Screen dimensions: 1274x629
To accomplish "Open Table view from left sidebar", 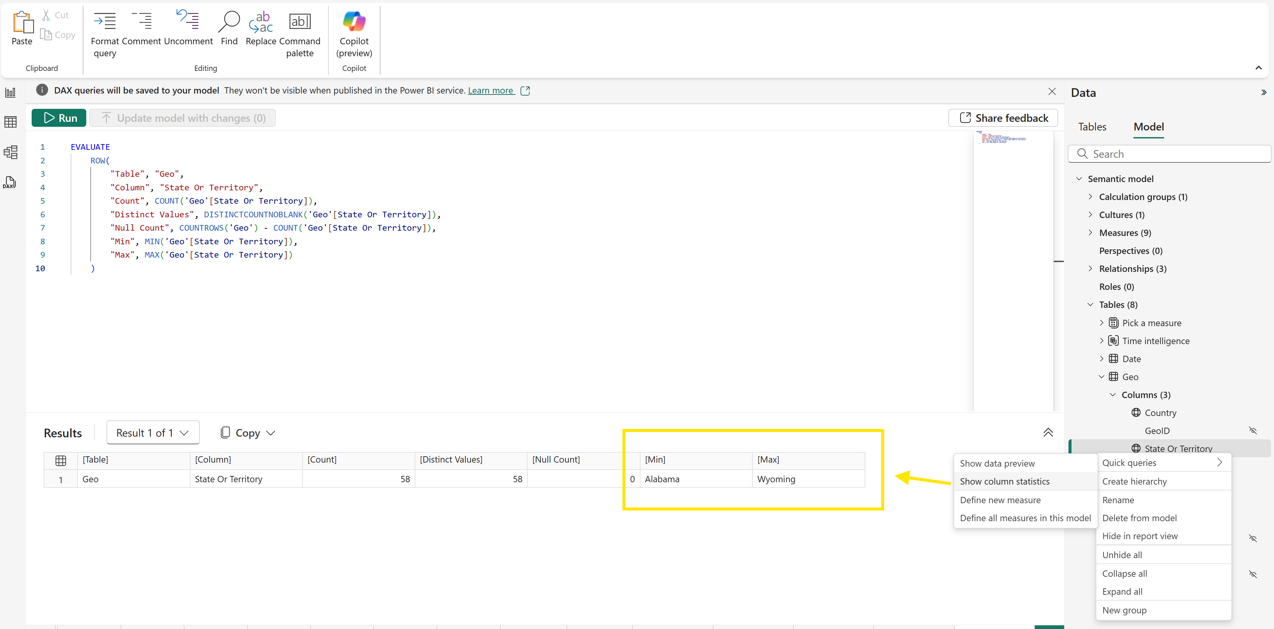I will coord(10,121).
